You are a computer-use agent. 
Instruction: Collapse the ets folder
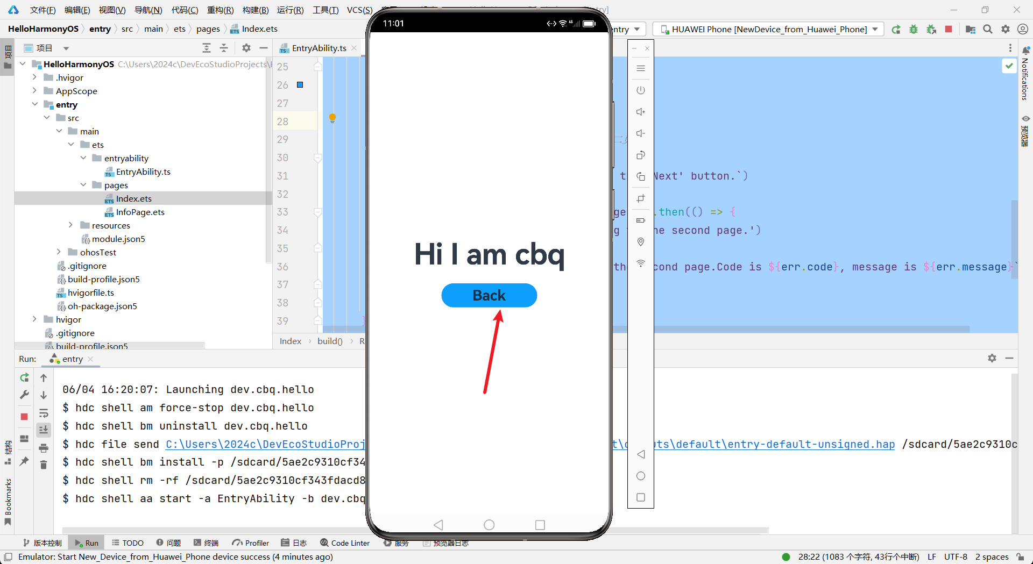(x=71, y=145)
